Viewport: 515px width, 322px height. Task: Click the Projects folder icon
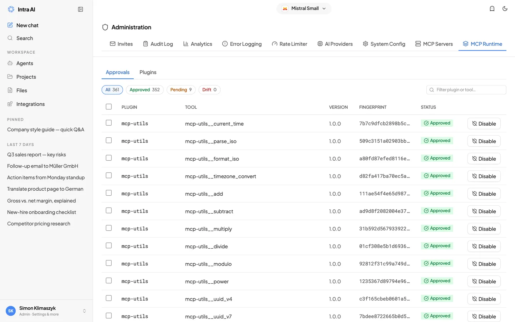coord(10,77)
